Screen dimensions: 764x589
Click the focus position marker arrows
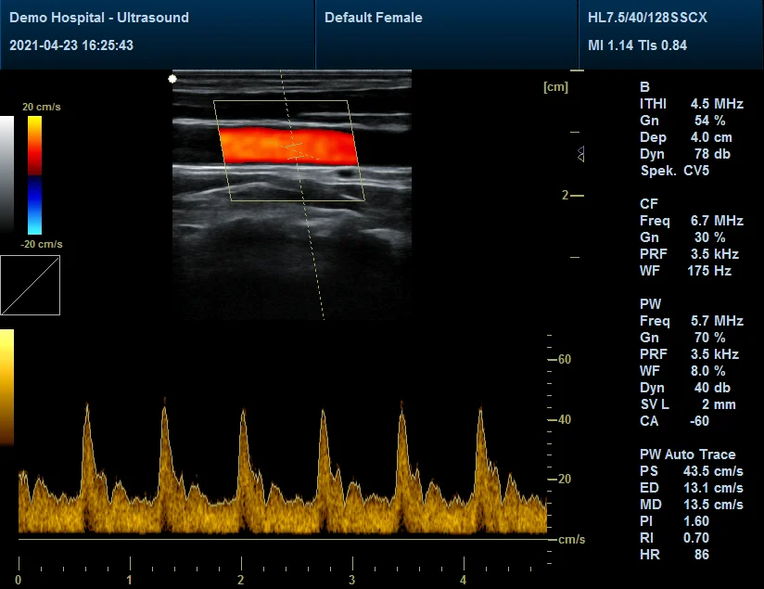pyautogui.click(x=580, y=155)
